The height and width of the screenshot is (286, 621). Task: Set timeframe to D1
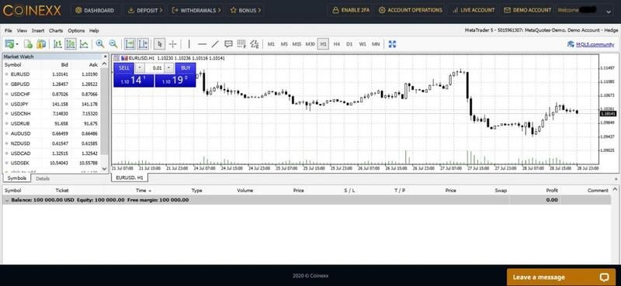(349, 44)
